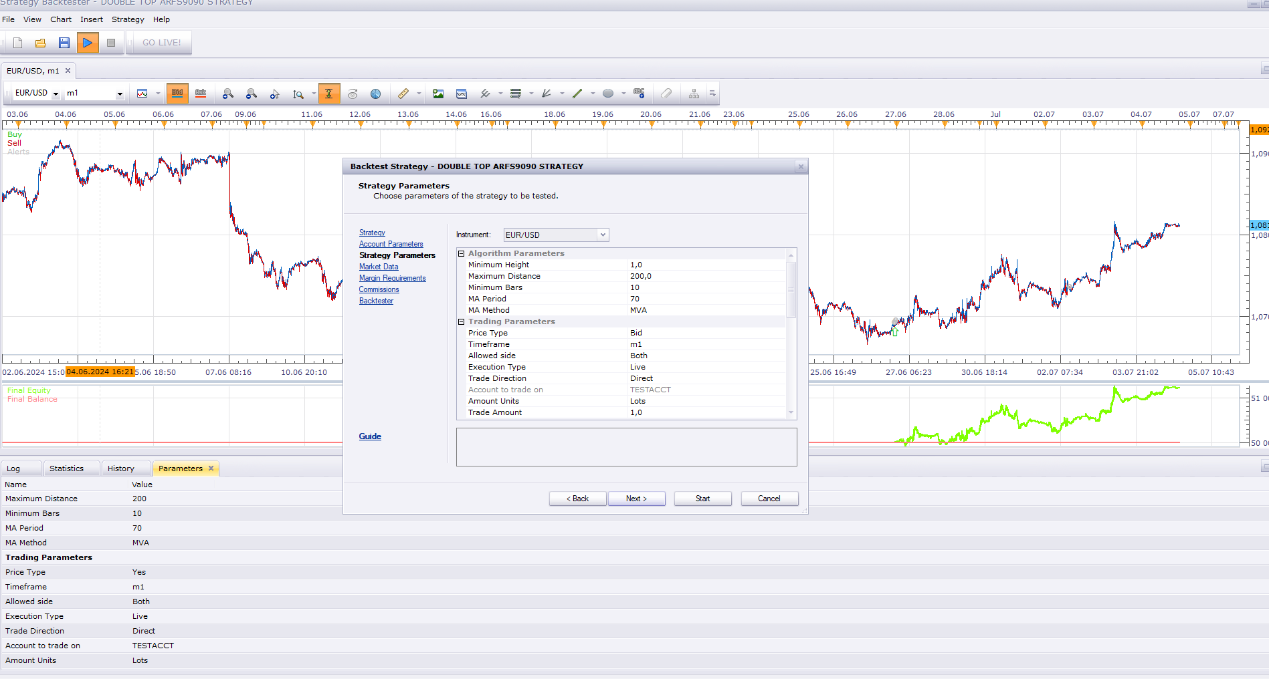Click the Save strategy floppy disk icon
1269x679 pixels.
point(64,43)
